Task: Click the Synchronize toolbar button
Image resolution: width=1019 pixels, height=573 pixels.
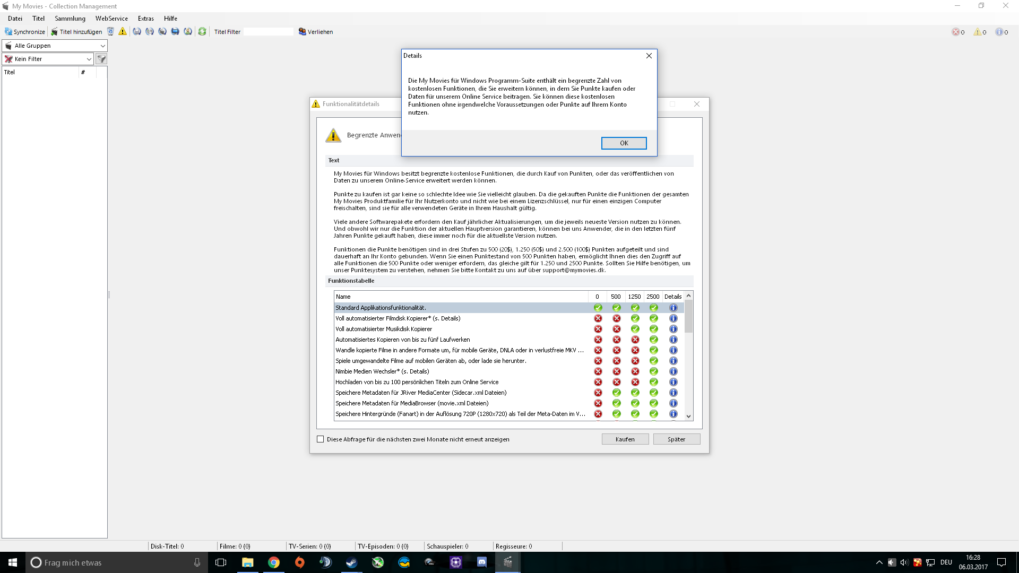Action: click(25, 32)
